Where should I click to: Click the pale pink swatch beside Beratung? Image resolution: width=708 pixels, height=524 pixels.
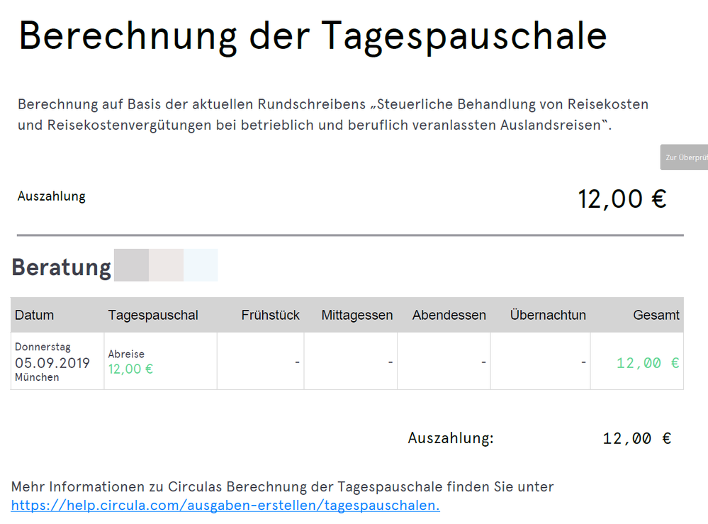166,265
